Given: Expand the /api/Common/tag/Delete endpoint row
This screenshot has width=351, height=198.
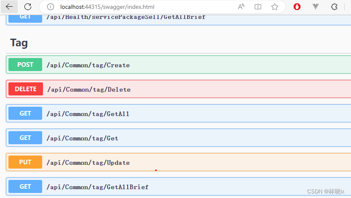Looking at the screenshot, I should point(88,90).
